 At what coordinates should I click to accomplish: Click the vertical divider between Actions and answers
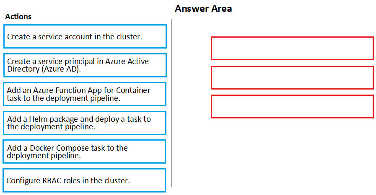pos(171,103)
